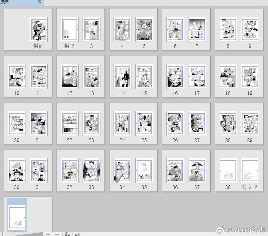The width and height of the screenshot is (268, 236).
Task: Open page 38 thumbnail
Action: coord(228,170)
